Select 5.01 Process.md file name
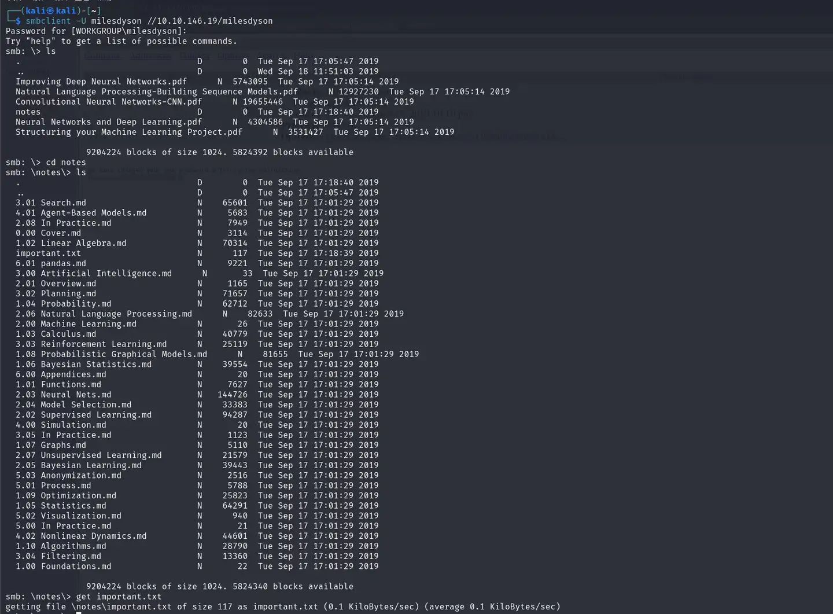Viewport: 833px width, 614px height. 53,486
